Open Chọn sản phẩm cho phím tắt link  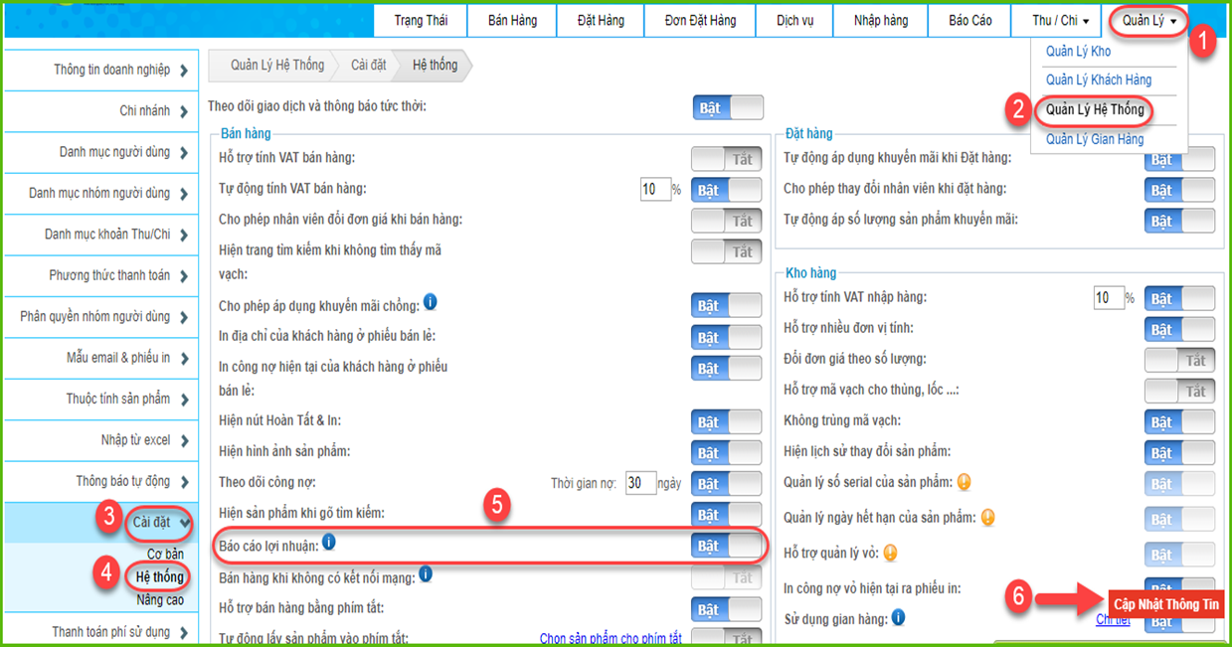[611, 638]
